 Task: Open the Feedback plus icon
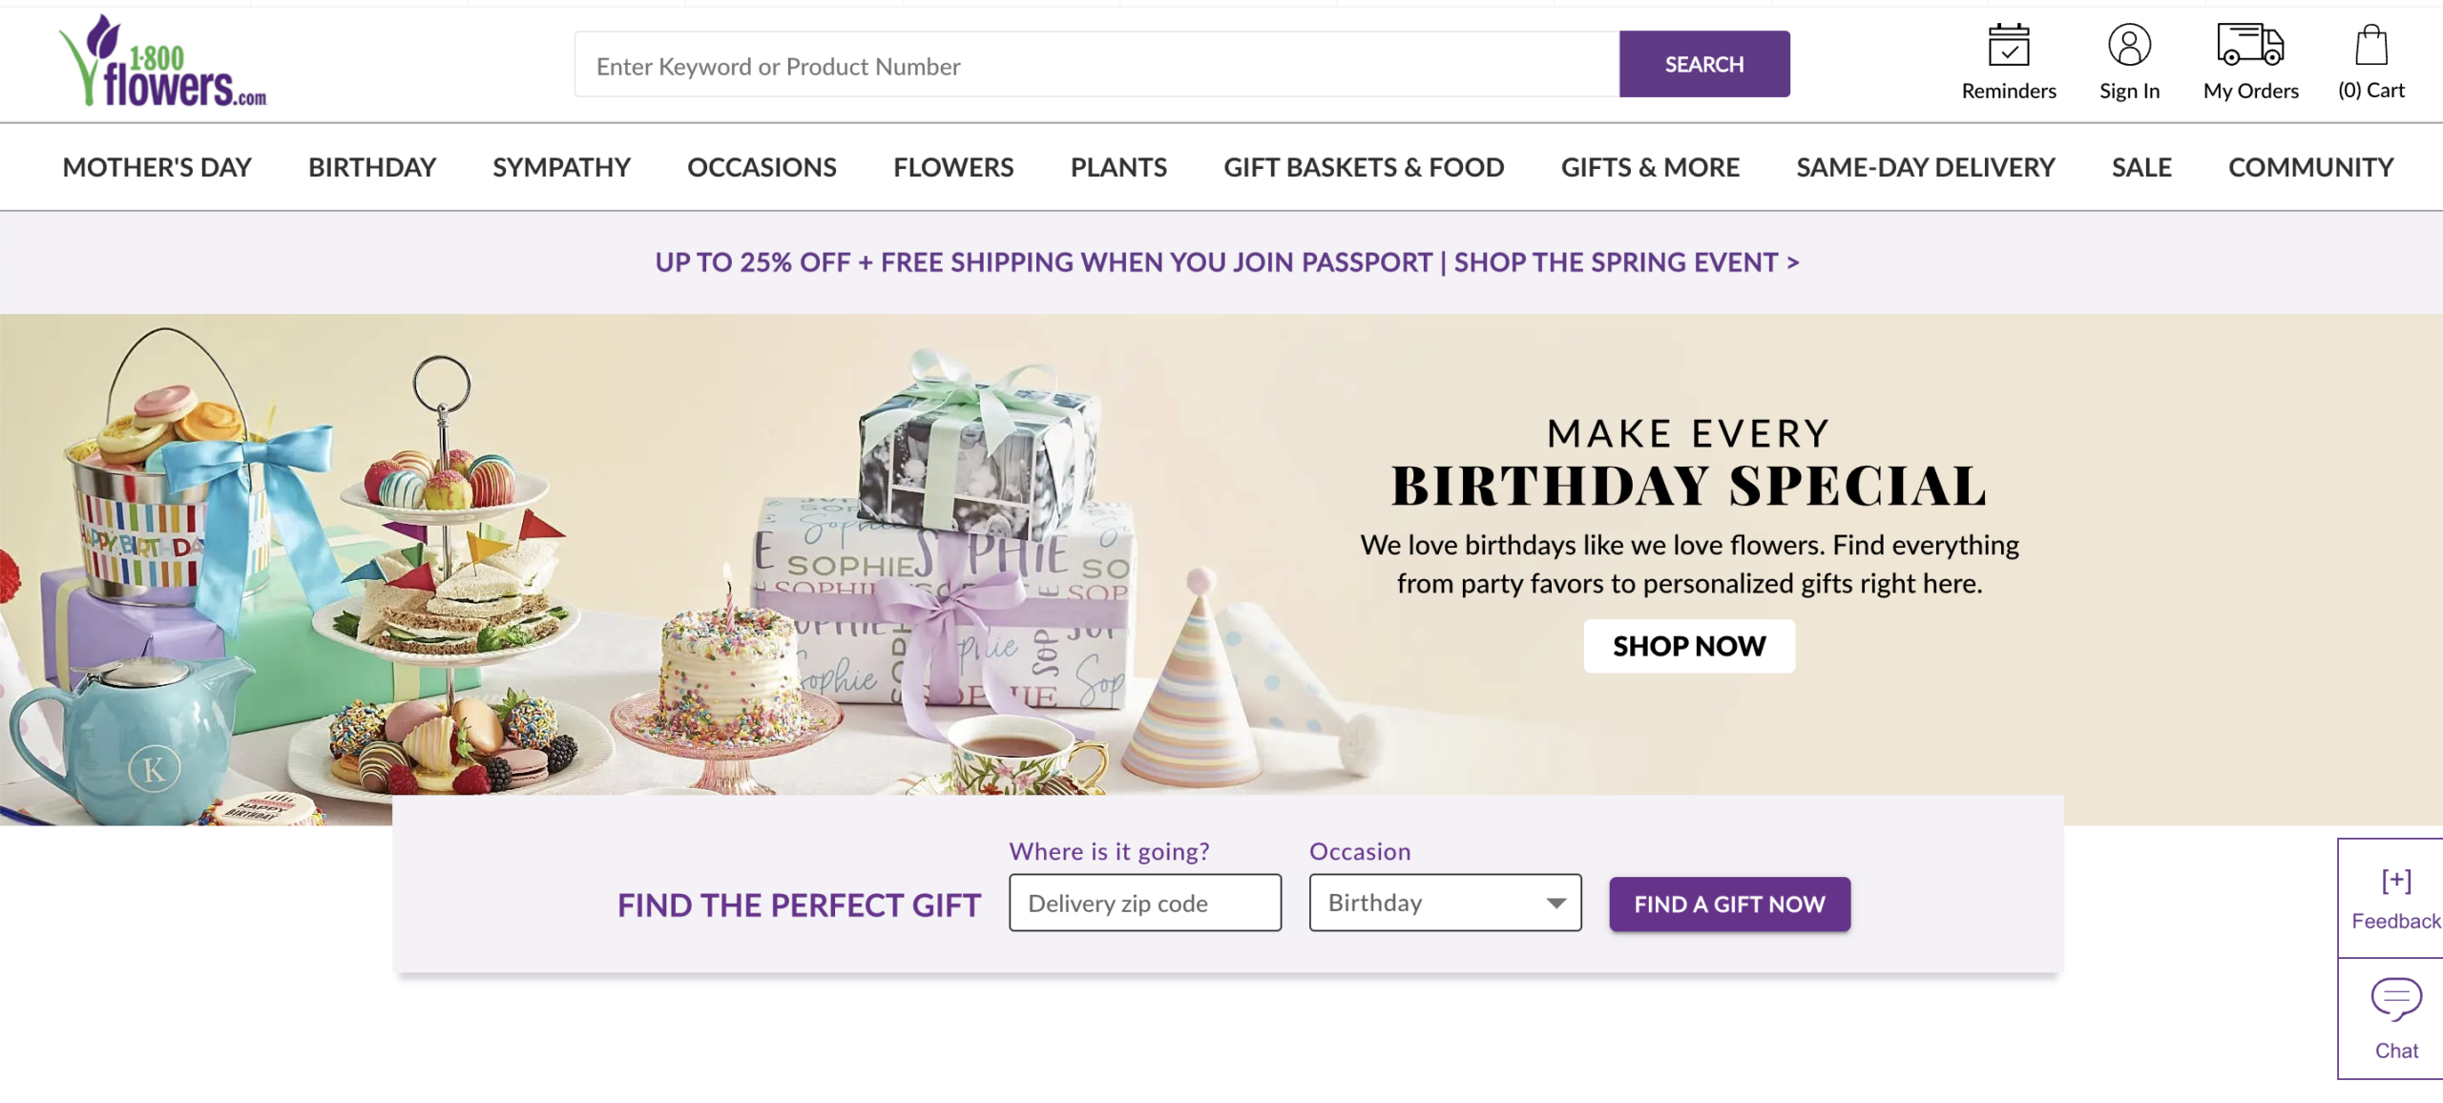pos(2395,881)
